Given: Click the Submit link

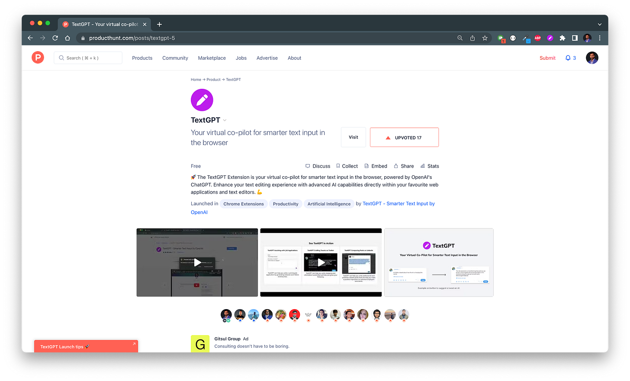Looking at the screenshot, I should click(x=547, y=58).
